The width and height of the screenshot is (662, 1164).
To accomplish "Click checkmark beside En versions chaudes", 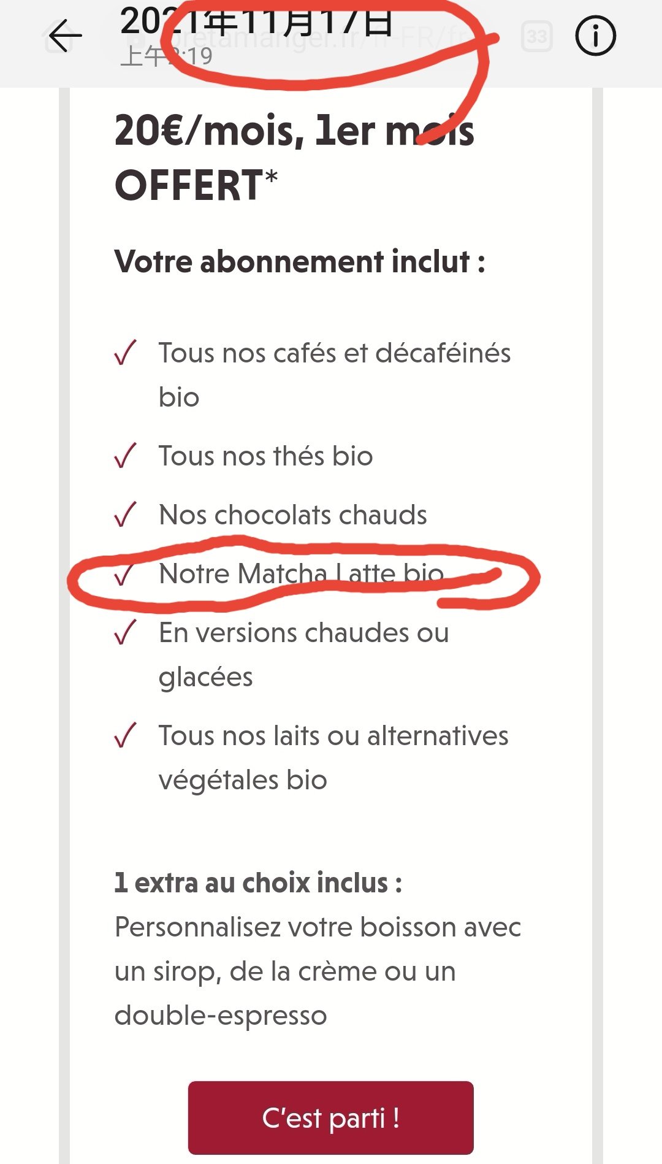I will 125,632.
